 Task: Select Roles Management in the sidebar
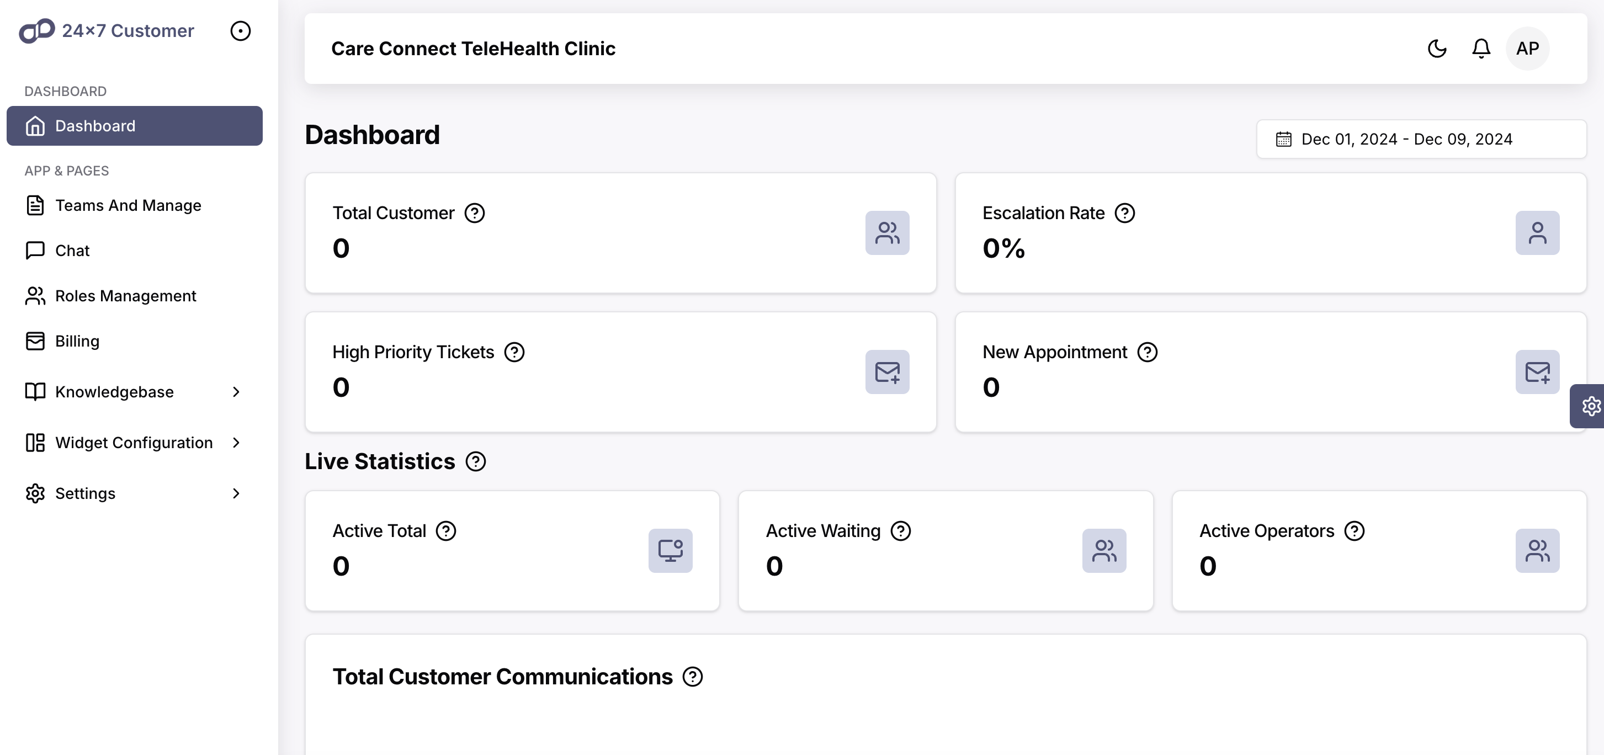click(x=125, y=296)
